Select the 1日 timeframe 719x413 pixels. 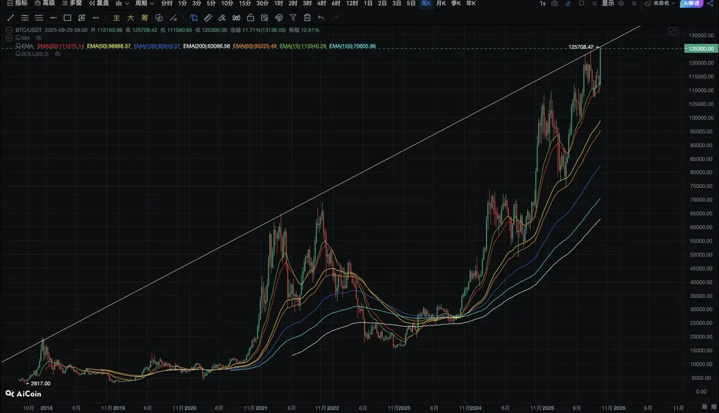[x=368, y=4]
